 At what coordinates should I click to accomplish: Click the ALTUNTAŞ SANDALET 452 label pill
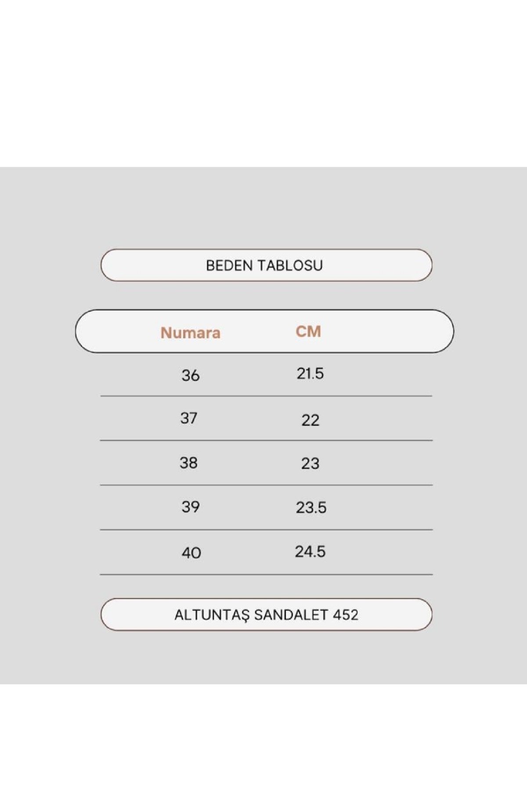266,614
